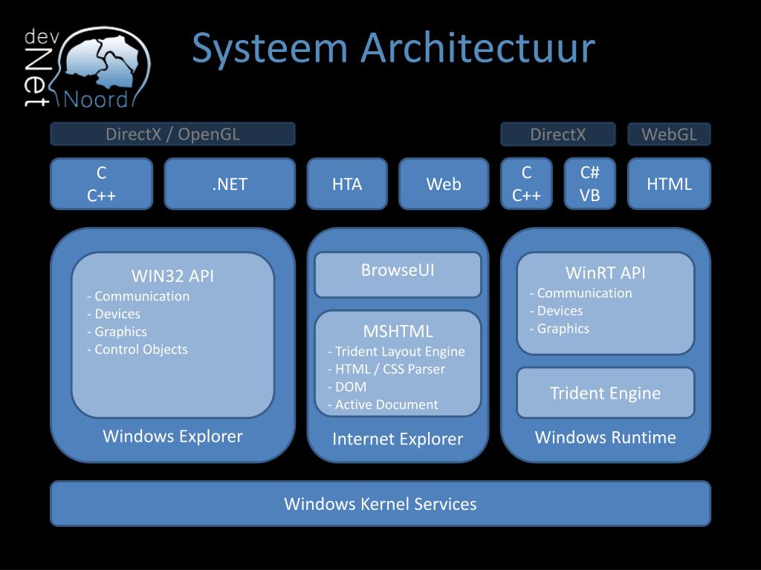Click the Web box
The width and height of the screenshot is (761, 570).
coord(444,184)
